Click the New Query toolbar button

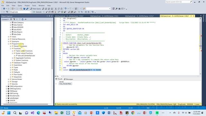[x=36, y=9]
